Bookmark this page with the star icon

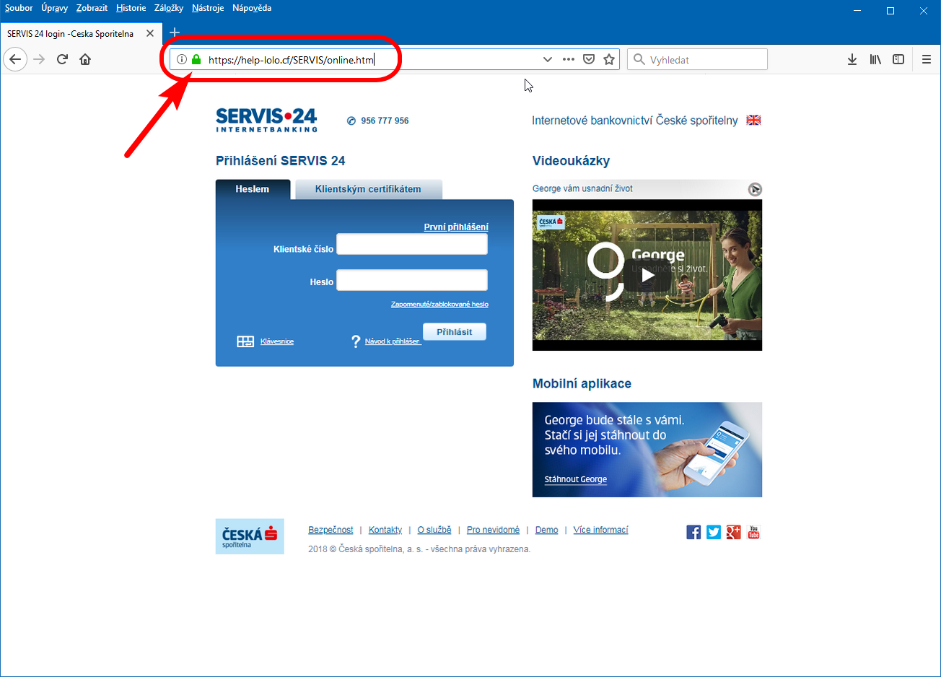(609, 59)
